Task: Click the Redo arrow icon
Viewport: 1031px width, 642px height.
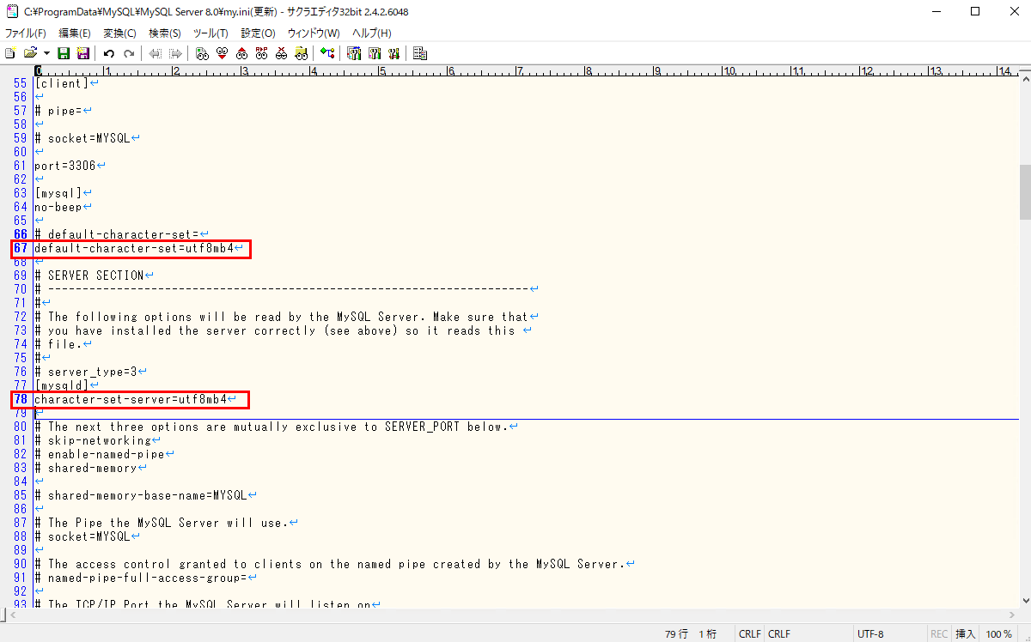Action: (129, 53)
